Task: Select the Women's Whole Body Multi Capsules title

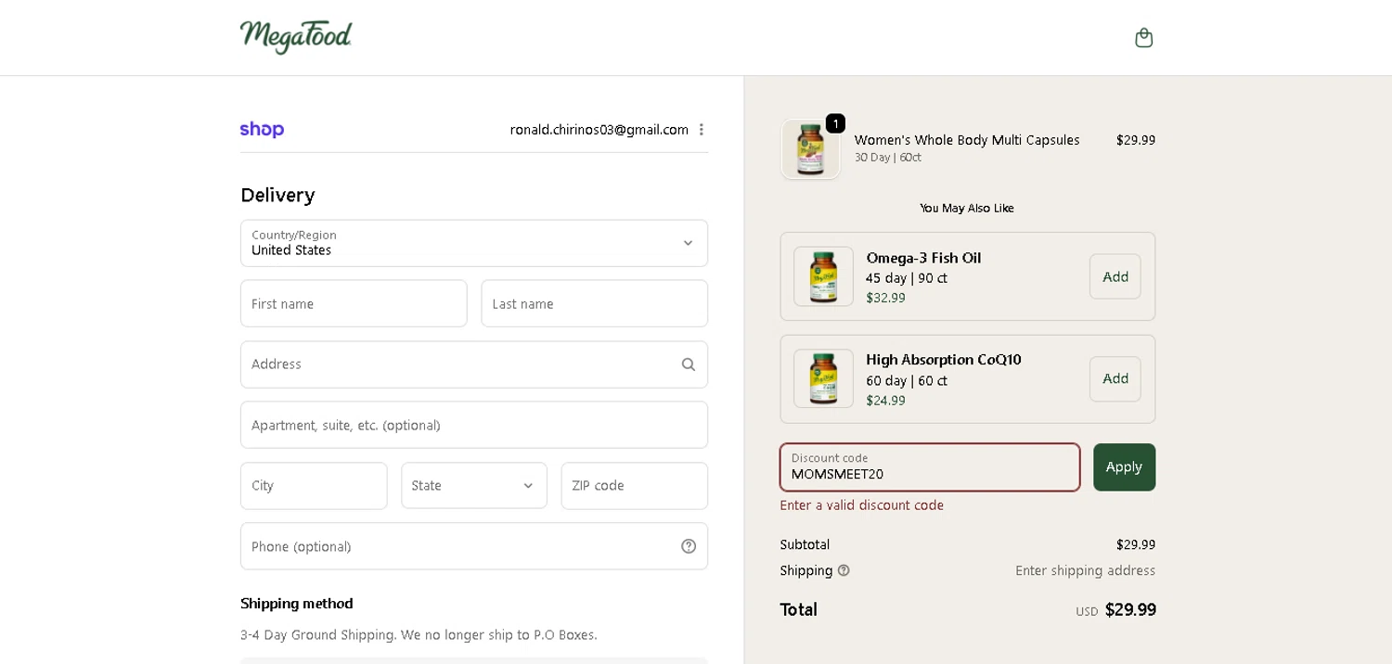Action: [x=967, y=140]
